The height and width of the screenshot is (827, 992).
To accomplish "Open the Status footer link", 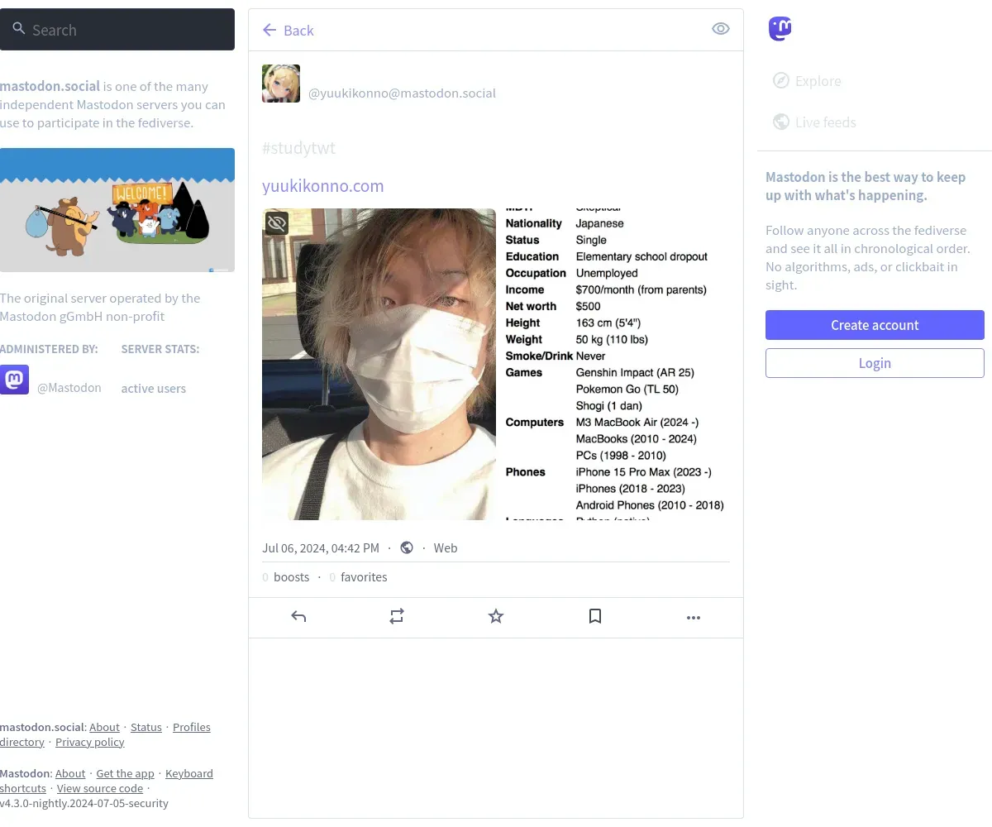I will [146, 727].
